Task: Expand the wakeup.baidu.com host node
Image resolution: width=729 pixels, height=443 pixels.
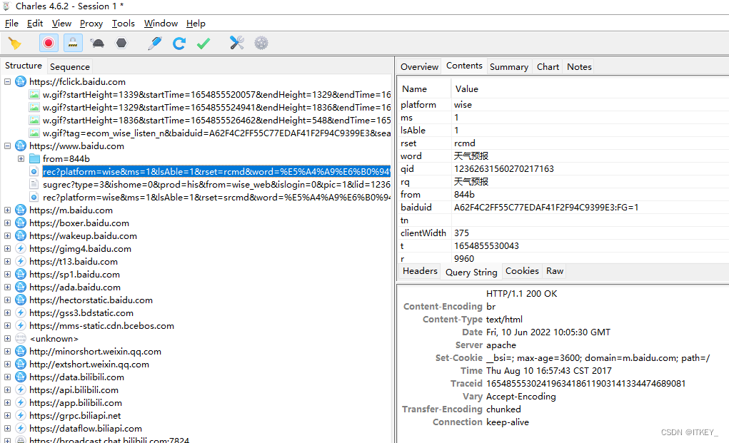Action: pos(7,236)
